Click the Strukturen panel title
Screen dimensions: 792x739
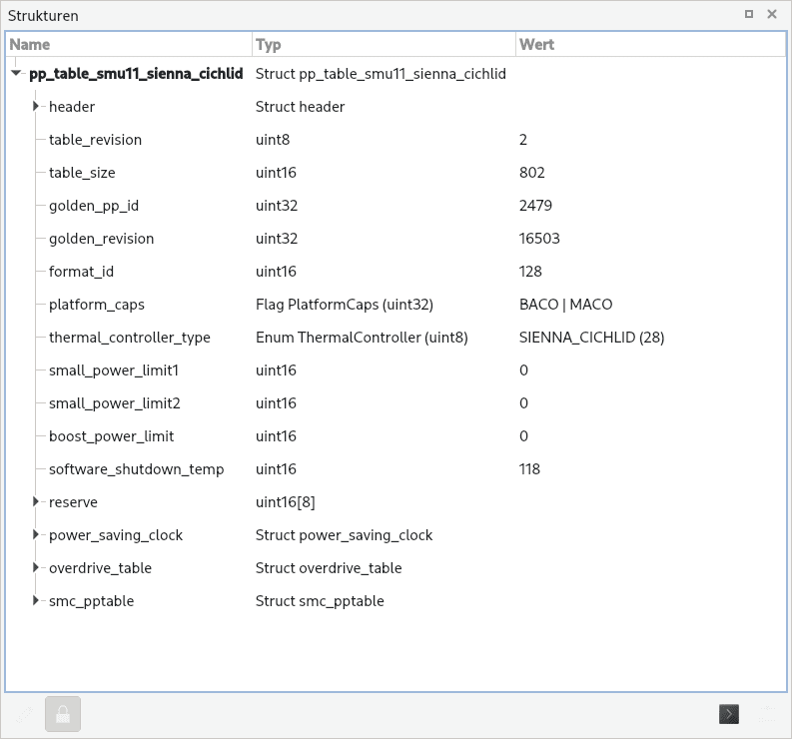tap(43, 16)
